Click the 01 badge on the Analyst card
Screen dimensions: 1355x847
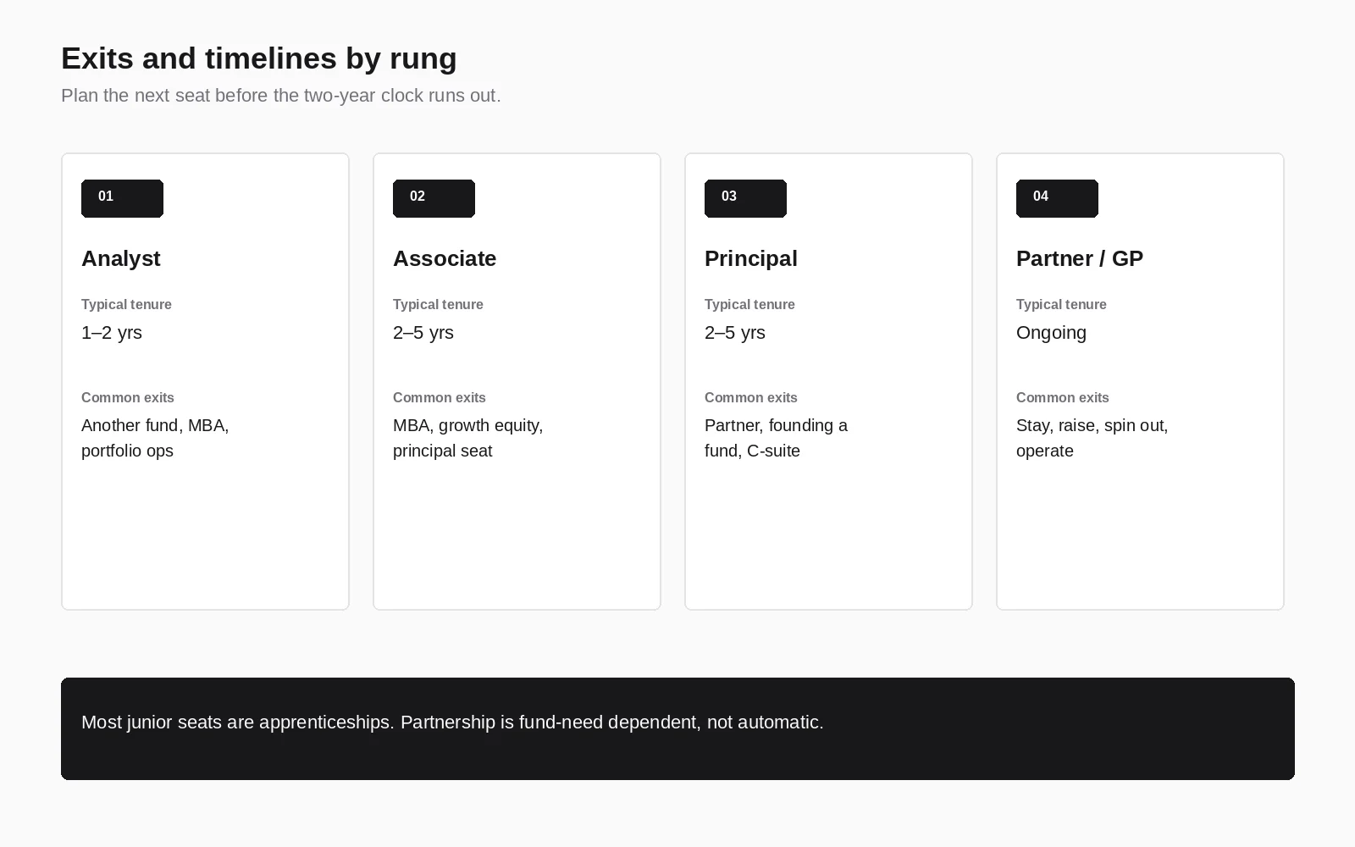(122, 198)
